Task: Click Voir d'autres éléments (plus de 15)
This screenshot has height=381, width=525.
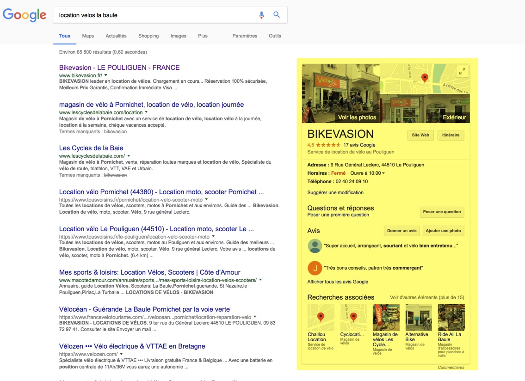Action: click(427, 297)
